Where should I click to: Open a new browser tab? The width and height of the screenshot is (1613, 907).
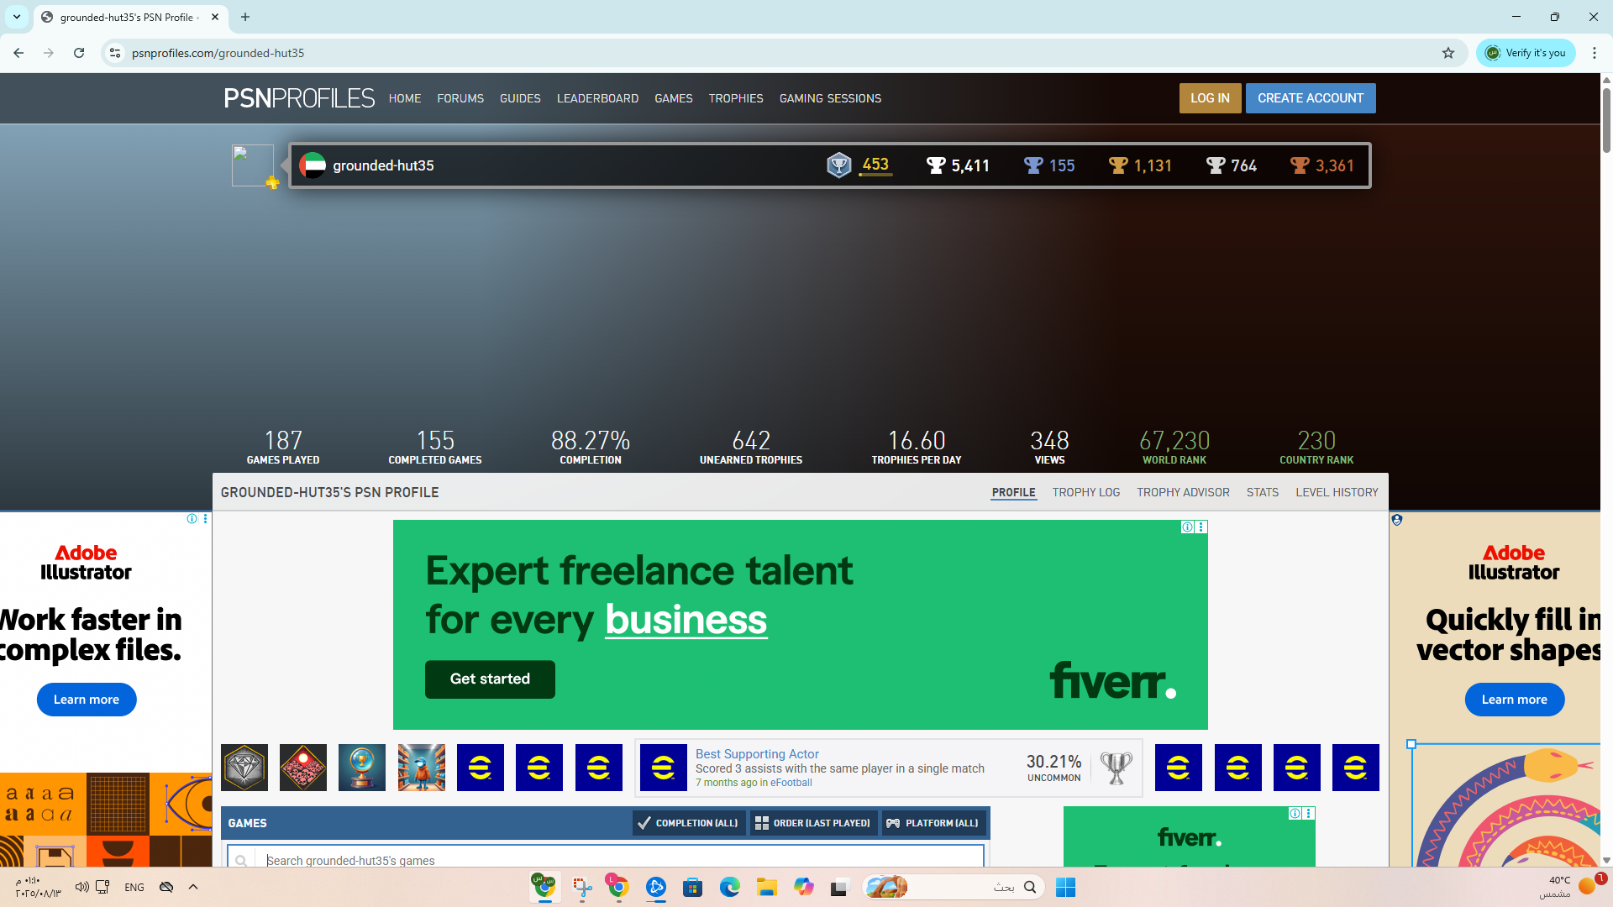coord(245,17)
